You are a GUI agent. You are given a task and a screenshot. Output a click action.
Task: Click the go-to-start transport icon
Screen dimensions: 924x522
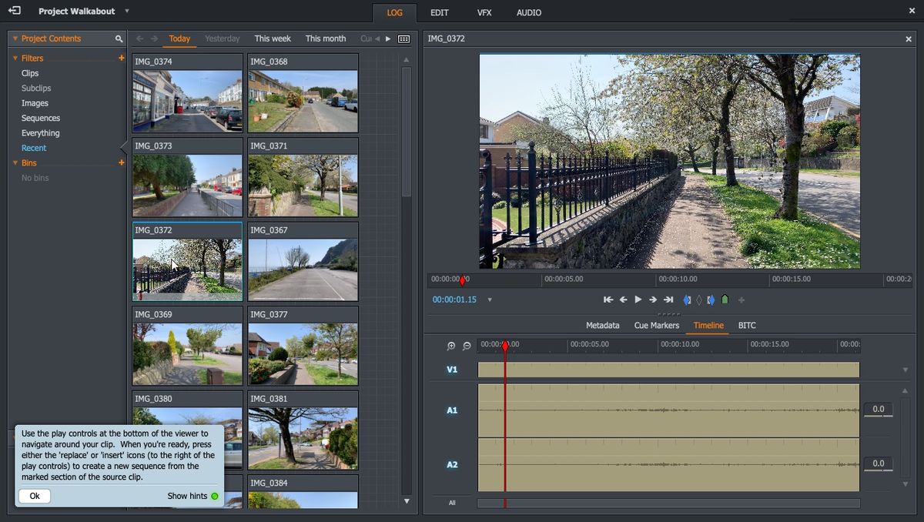coord(608,299)
